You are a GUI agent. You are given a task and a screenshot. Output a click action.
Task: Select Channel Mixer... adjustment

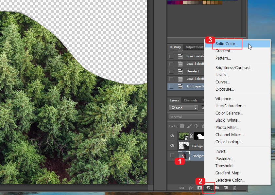pyautogui.click(x=237, y=134)
